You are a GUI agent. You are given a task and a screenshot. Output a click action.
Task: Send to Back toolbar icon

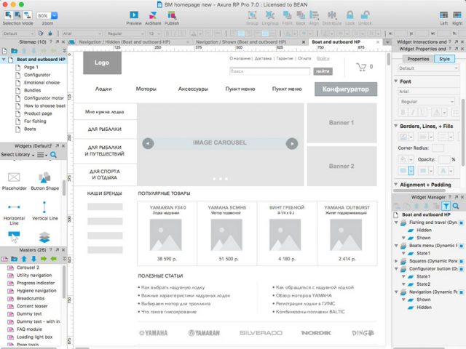(x=301, y=15)
